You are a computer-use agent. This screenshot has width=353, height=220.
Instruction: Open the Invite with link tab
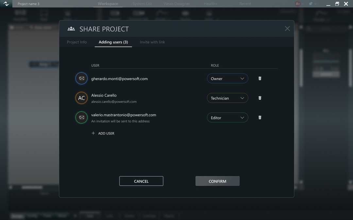coord(152,42)
